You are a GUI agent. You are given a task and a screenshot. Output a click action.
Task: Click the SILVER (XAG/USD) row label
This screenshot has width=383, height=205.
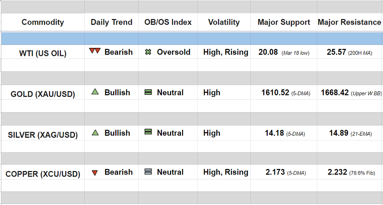click(43, 134)
